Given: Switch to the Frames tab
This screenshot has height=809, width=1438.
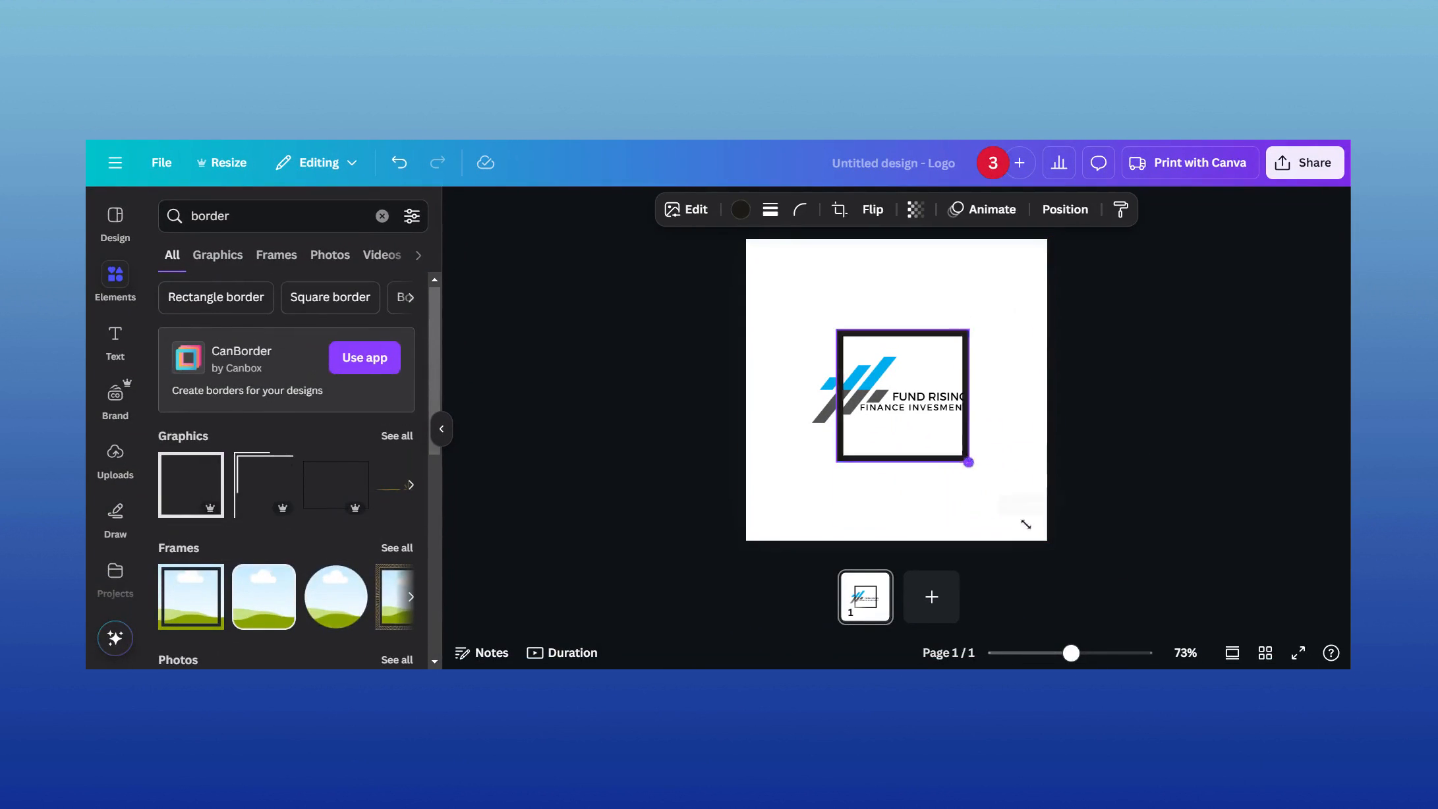Looking at the screenshot, I should point(276,255).
